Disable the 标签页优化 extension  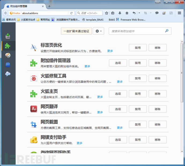pos(138,48)
